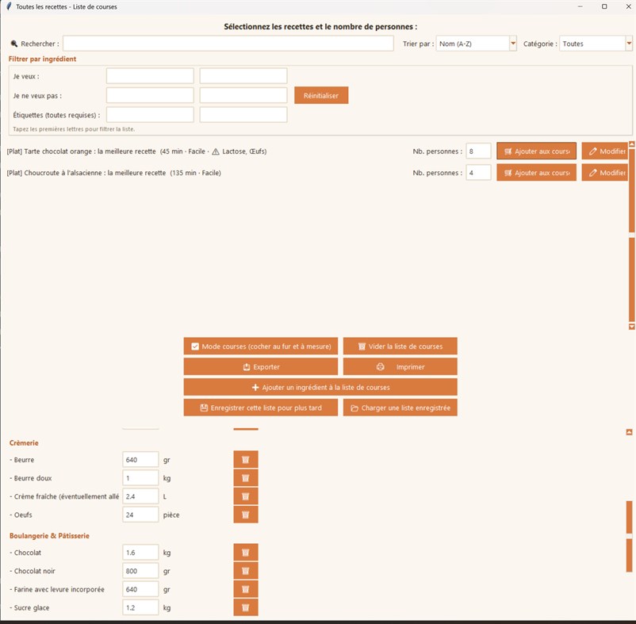
Task: Remove Farine avec levure incorporée trash icon
Action: 245,589
